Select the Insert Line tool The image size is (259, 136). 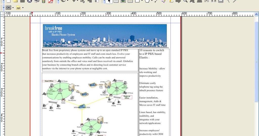click(x=156, y=1)
